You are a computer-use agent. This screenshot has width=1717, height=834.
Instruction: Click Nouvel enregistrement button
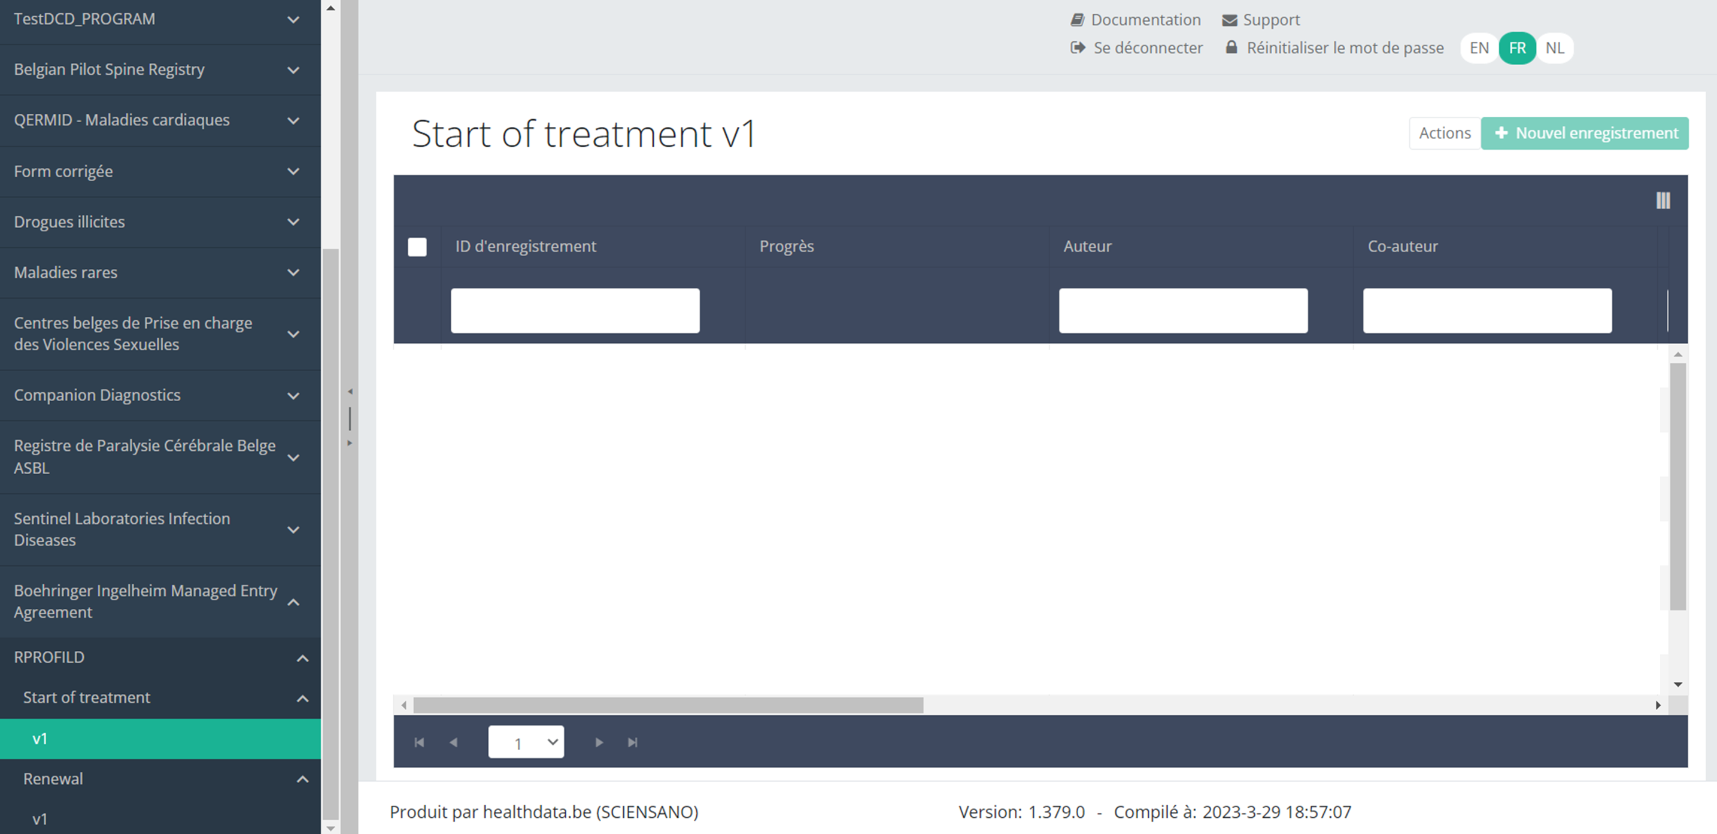[x=1584, y=134]
